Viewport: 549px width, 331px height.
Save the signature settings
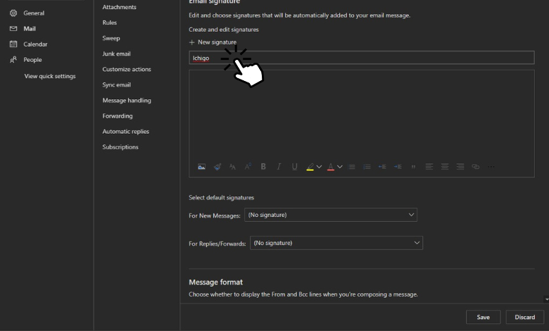click(483, 317)
